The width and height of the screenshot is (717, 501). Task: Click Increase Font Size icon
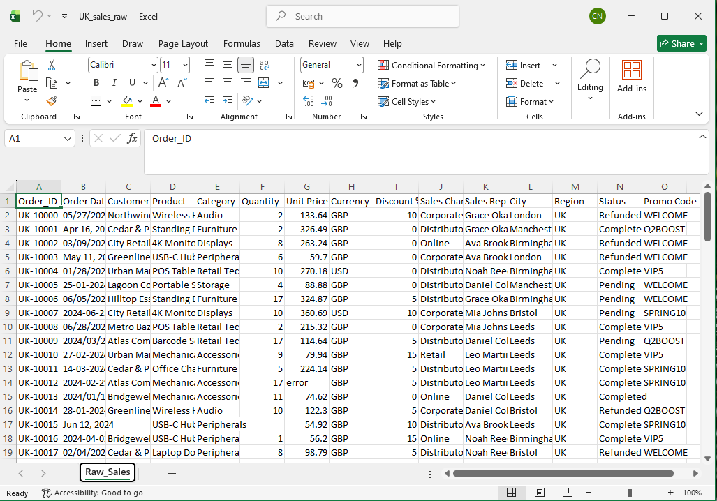point(163,83)
